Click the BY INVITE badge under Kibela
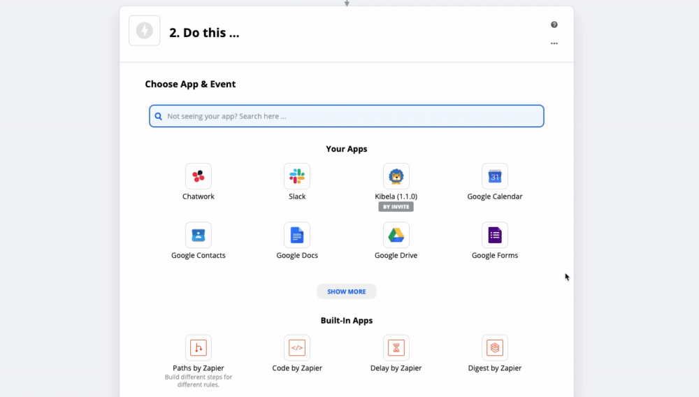The height and width of the screenshot is (397, 699). point(396,207)
